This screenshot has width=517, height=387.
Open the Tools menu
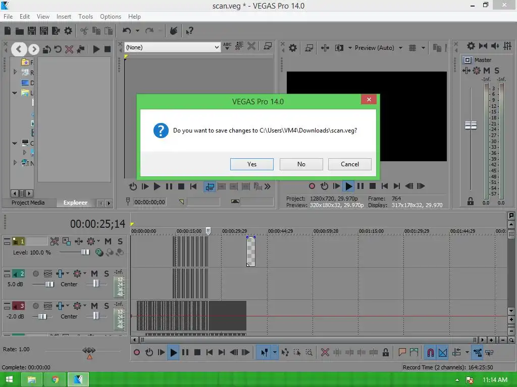coord(85,17)
